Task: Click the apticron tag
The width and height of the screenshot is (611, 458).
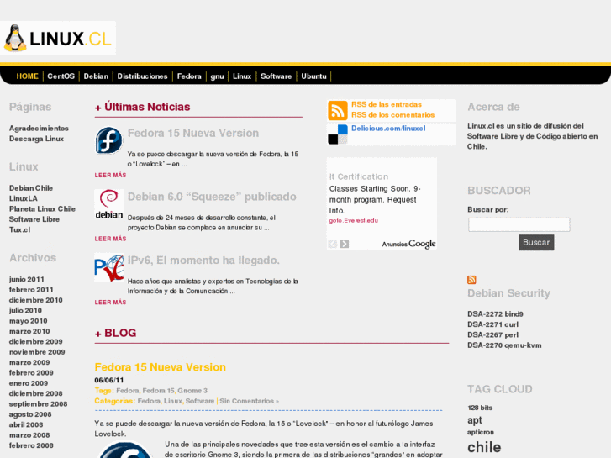Action: pyautogui.click(x=481, y=432)
